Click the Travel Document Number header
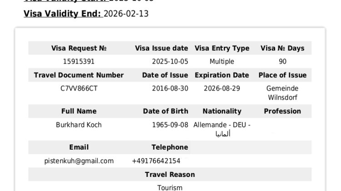 point(79,75)
